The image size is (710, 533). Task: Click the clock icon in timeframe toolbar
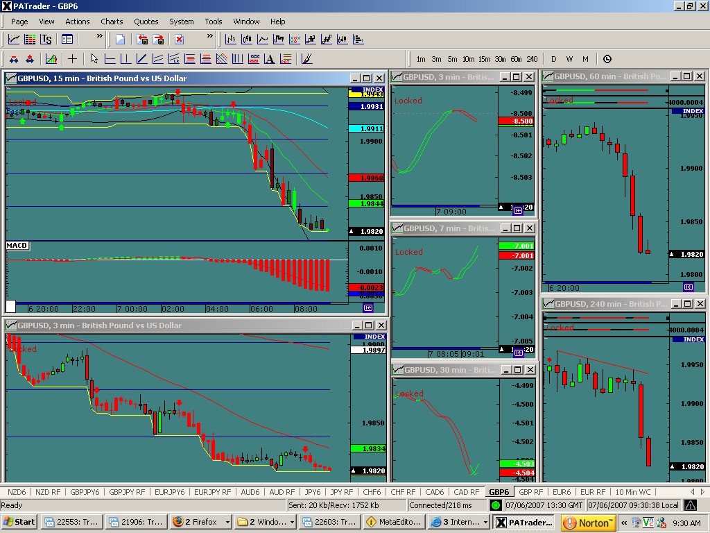[x=607, y=59]
